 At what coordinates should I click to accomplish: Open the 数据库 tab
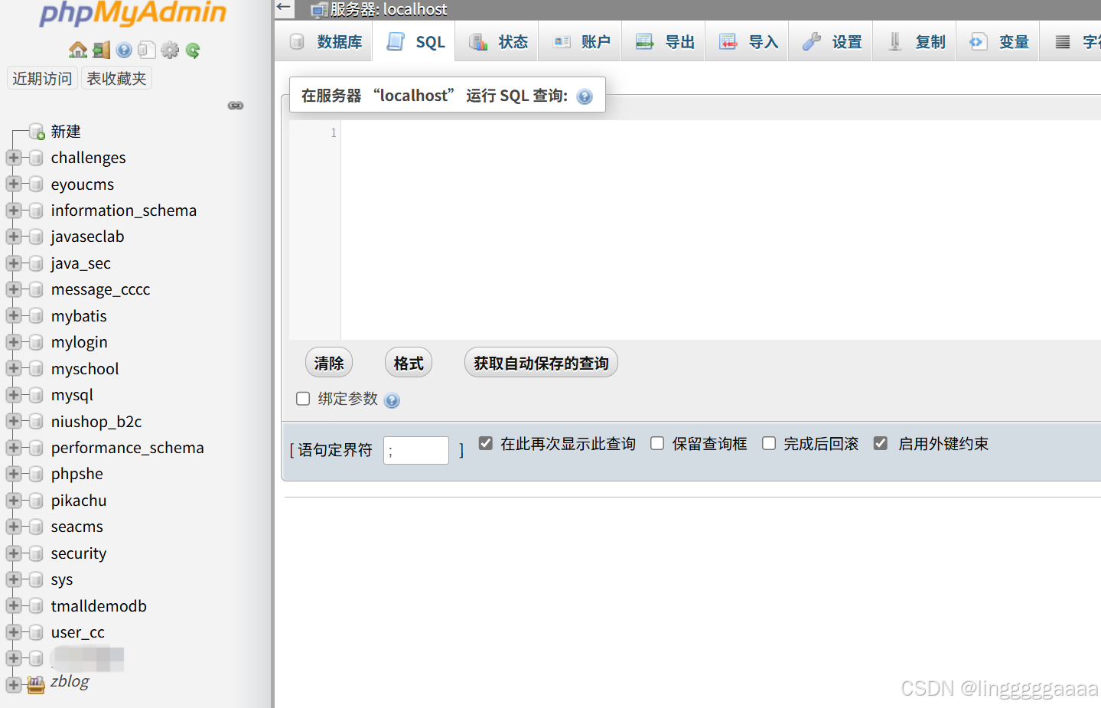pyautogui.click(x=324, y=42)
